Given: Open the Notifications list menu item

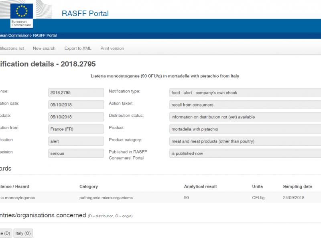Looking at the screenshot, I should [x=12, y=48].
